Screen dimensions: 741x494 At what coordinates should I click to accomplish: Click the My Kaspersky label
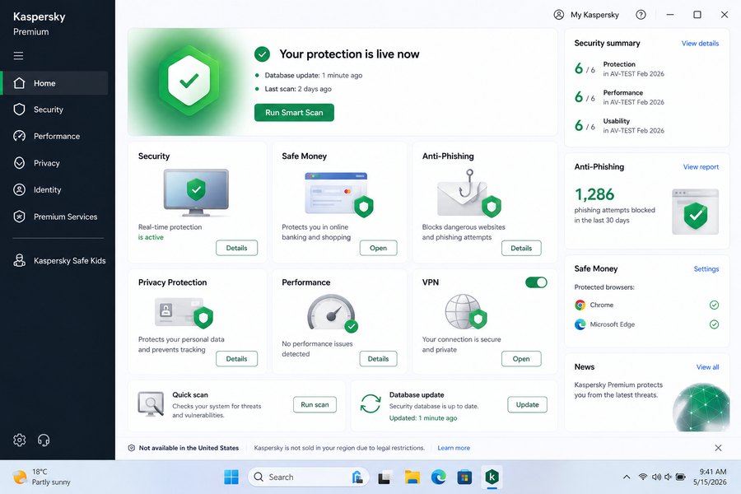(x=594, y=15)
